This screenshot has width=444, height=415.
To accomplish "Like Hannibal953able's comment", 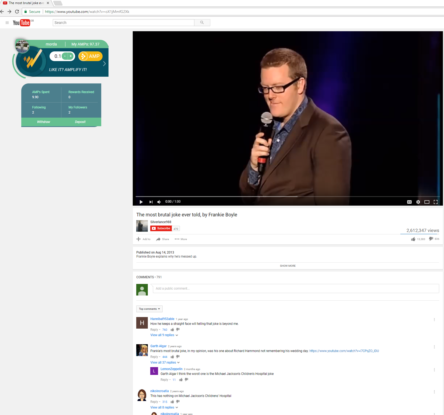I will [x=172, y=330].
